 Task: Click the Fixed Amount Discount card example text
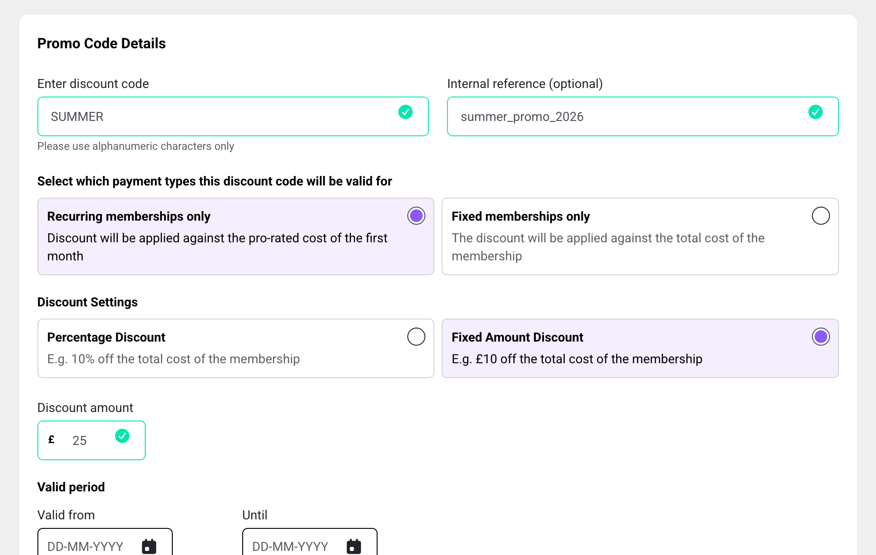click(x=577, y=359)
